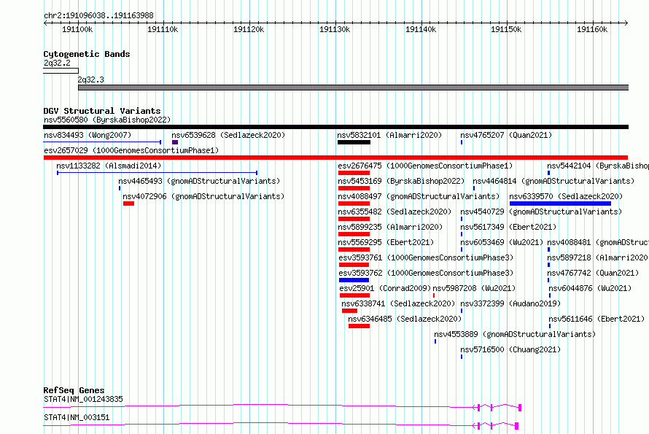Click nsv4464814 gnomAD variant label
Screen dimensions: 649x434
553,182
